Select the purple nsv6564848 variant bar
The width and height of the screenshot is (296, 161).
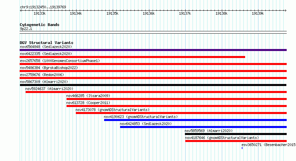pyautogui.click(x=153, y=50)
